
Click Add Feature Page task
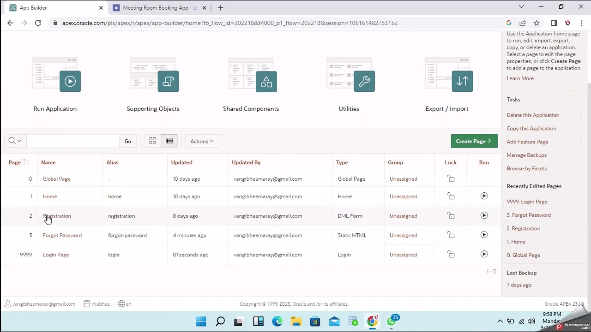pyautogui.click(x=527, y=142)
